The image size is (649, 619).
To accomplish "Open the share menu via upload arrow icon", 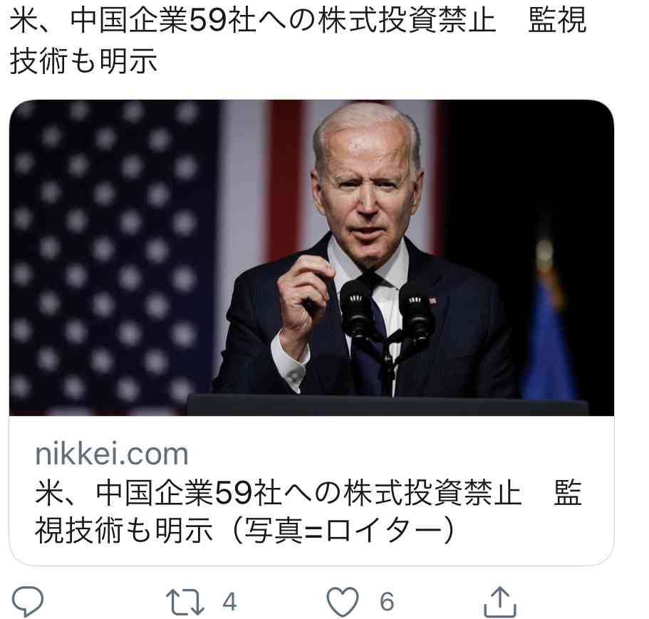I will [500, 602].
